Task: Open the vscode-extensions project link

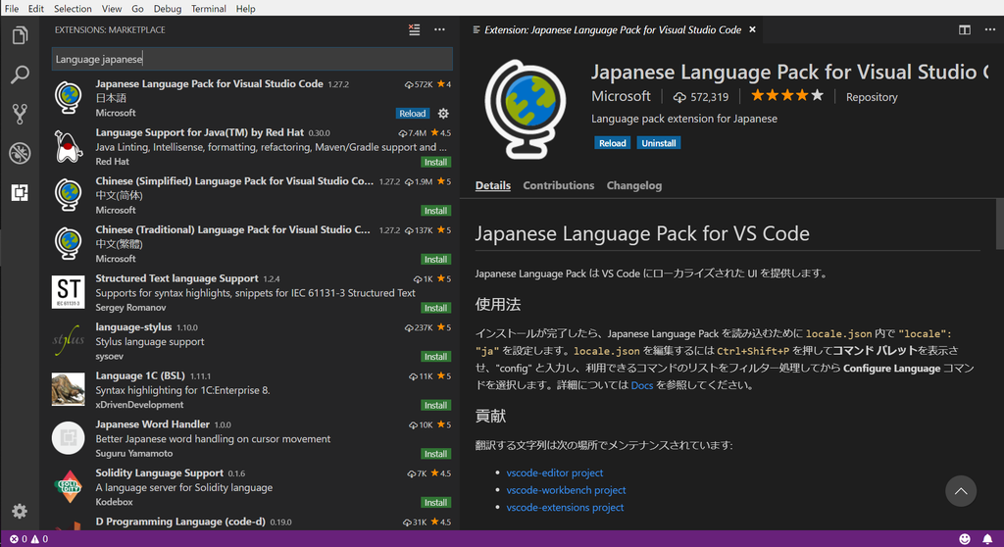Action: 565,507
